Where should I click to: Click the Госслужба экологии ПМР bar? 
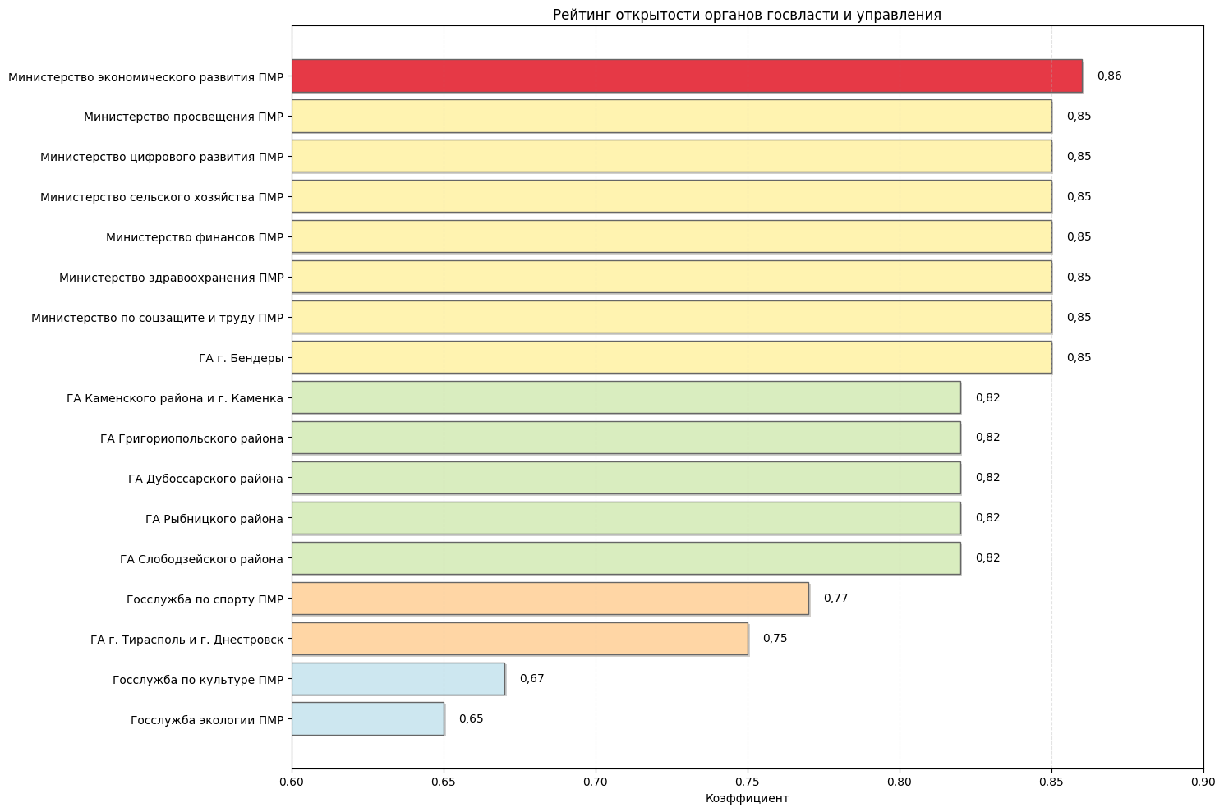(367, 720)
